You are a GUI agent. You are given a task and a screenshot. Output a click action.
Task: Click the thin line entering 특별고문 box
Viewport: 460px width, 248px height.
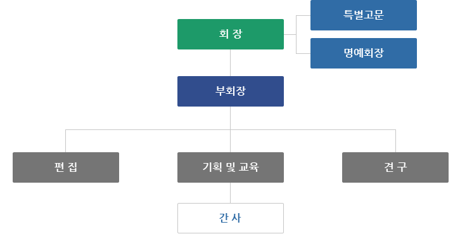point(303,15)
